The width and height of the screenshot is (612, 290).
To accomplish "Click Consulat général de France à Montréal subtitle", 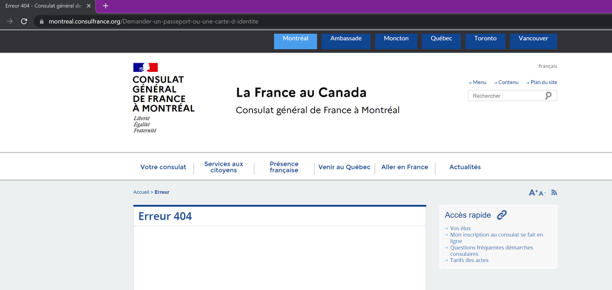I will 318,110.
